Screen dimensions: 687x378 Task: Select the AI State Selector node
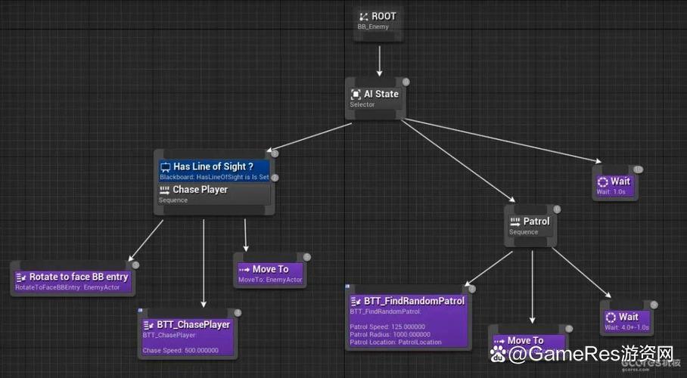(x=376, y=98)
